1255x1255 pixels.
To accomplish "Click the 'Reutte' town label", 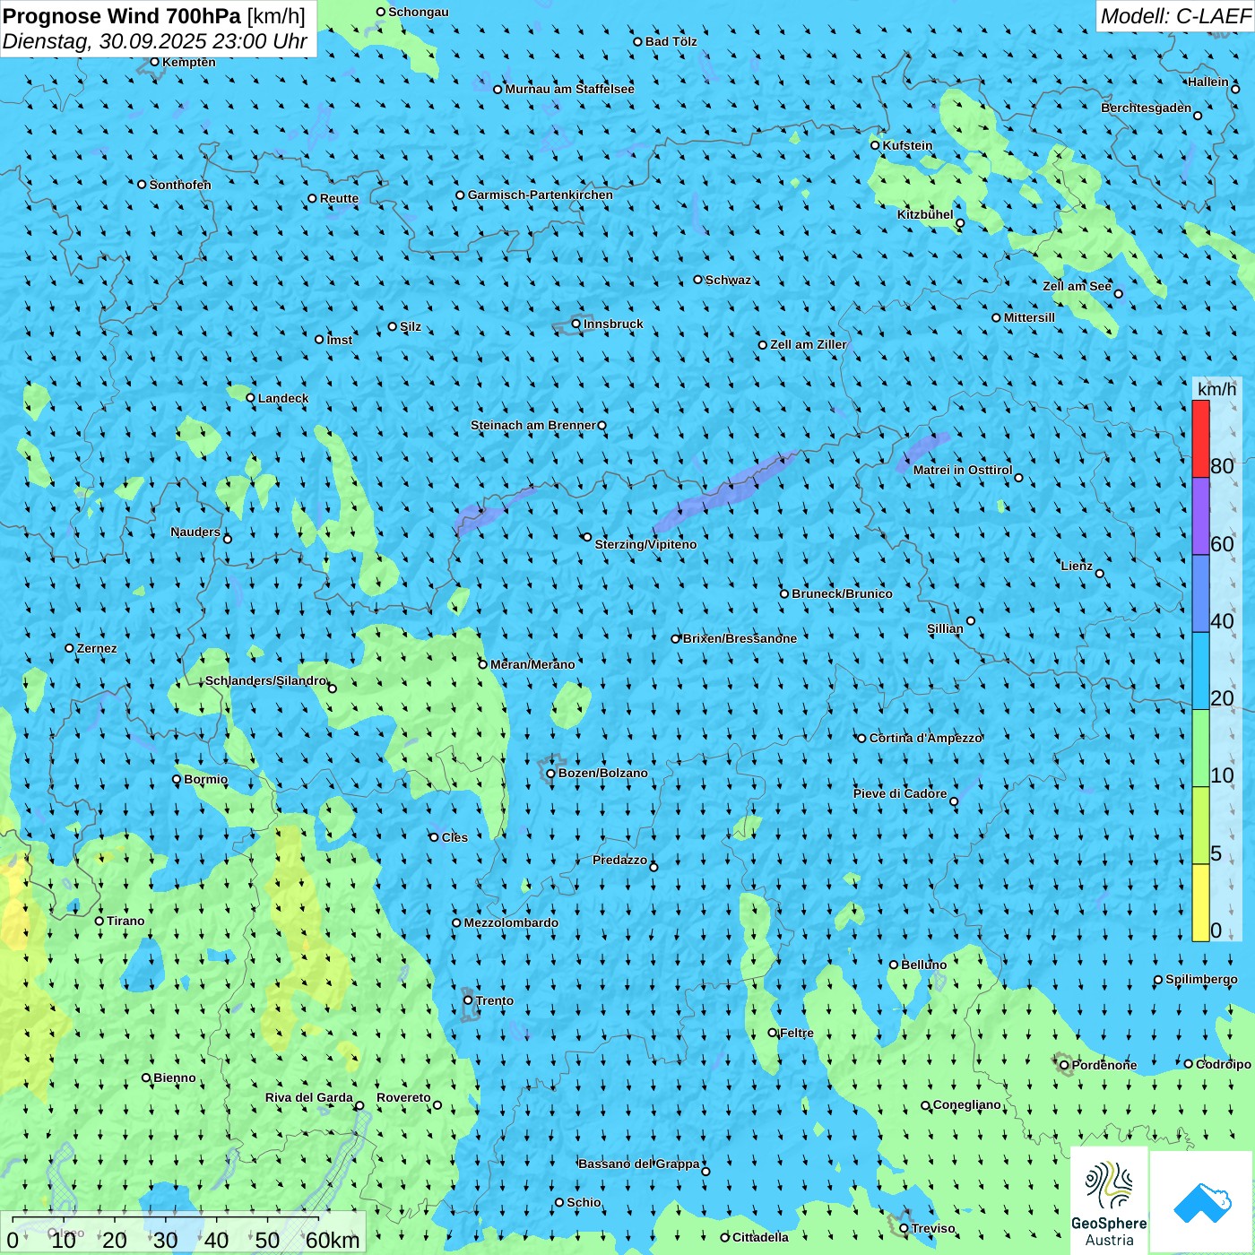I will tap(339, 198).
